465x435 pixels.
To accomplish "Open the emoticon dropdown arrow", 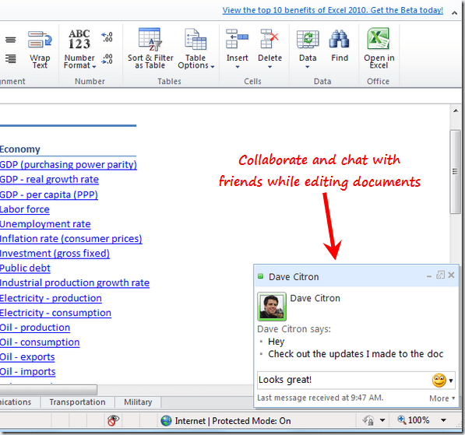I will pyautogui.click(x=451, y=381).
